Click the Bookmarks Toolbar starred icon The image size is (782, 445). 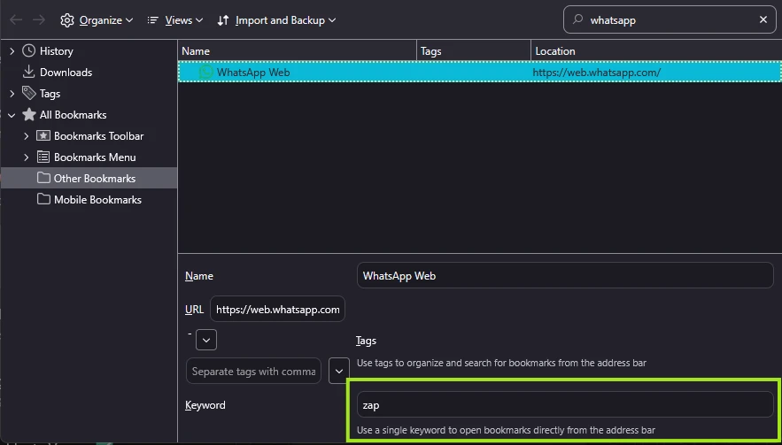43,135
